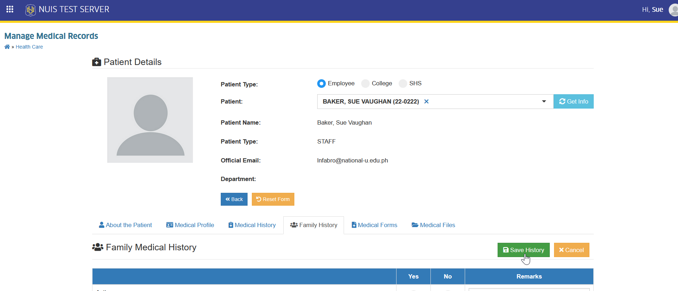
Task: Click the Save History button
Action: click(523, 250)
